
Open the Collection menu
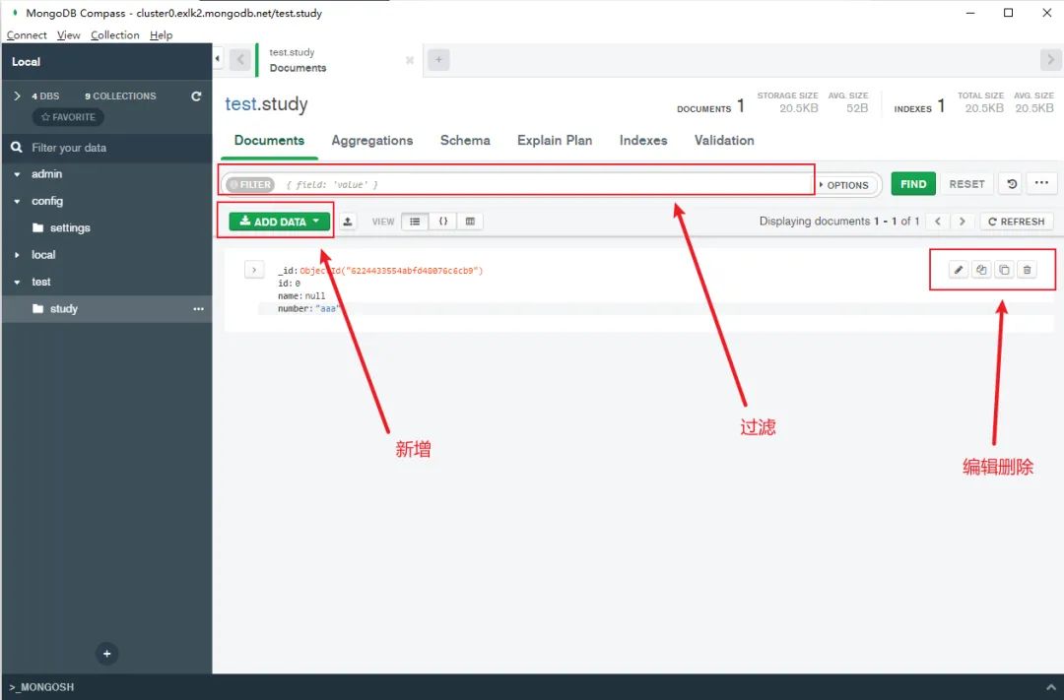click(114, 35)
